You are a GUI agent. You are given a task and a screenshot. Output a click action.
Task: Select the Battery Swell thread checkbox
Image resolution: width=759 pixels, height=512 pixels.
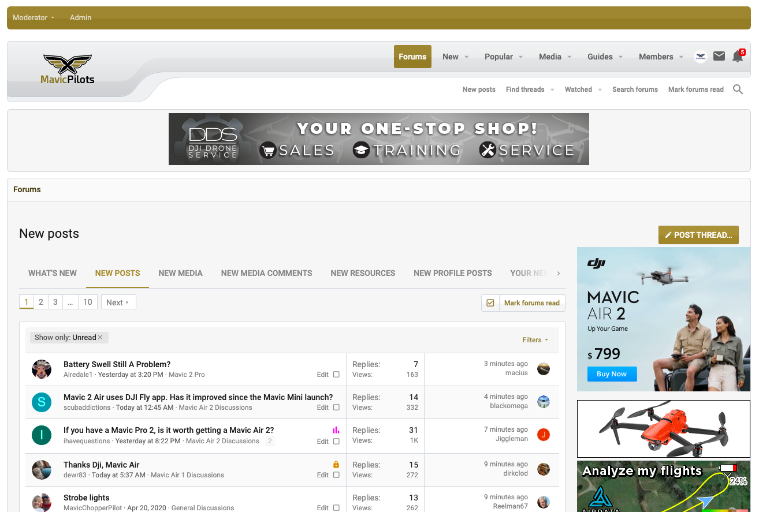336,375
